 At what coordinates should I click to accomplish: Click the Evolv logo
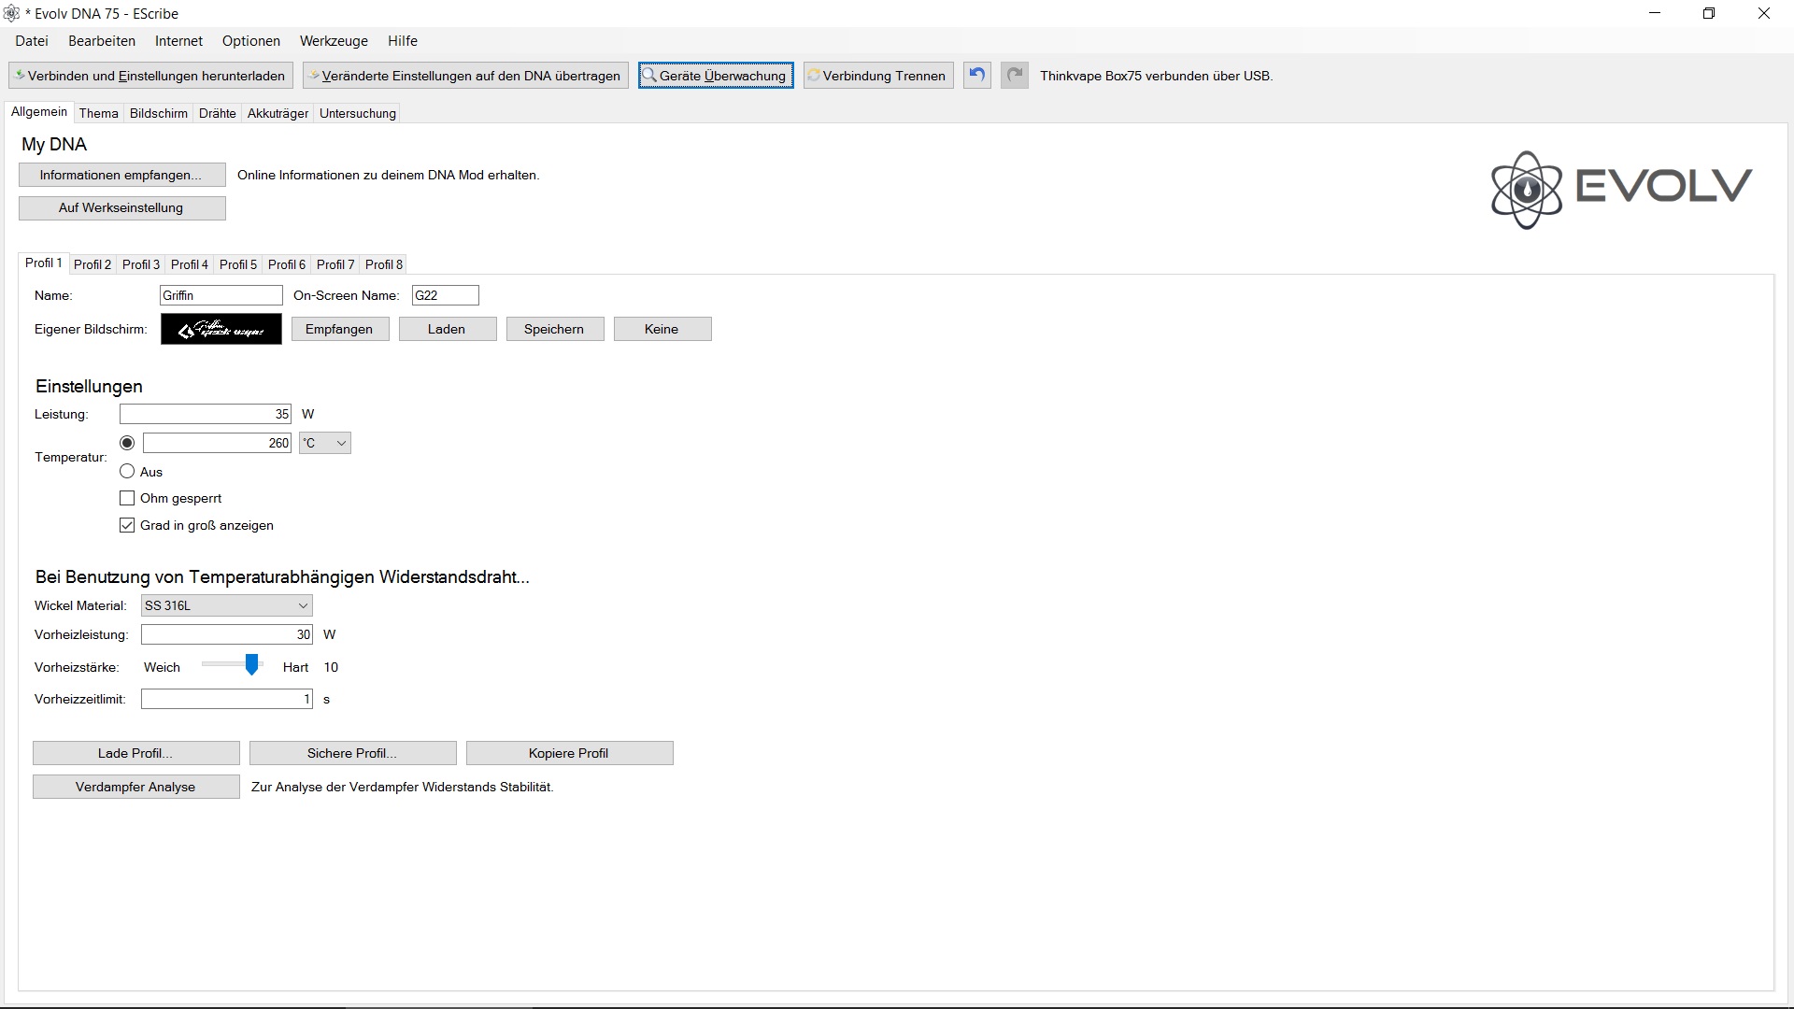[x=1621, y=190]
